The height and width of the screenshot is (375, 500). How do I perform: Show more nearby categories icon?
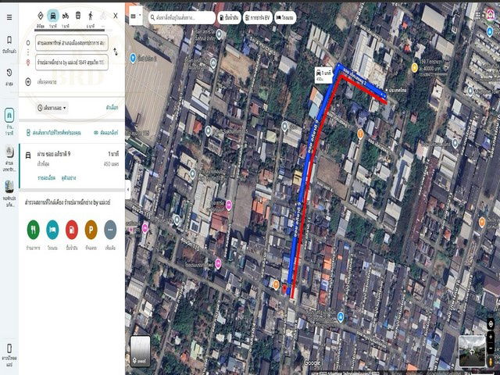click(110, 230)
